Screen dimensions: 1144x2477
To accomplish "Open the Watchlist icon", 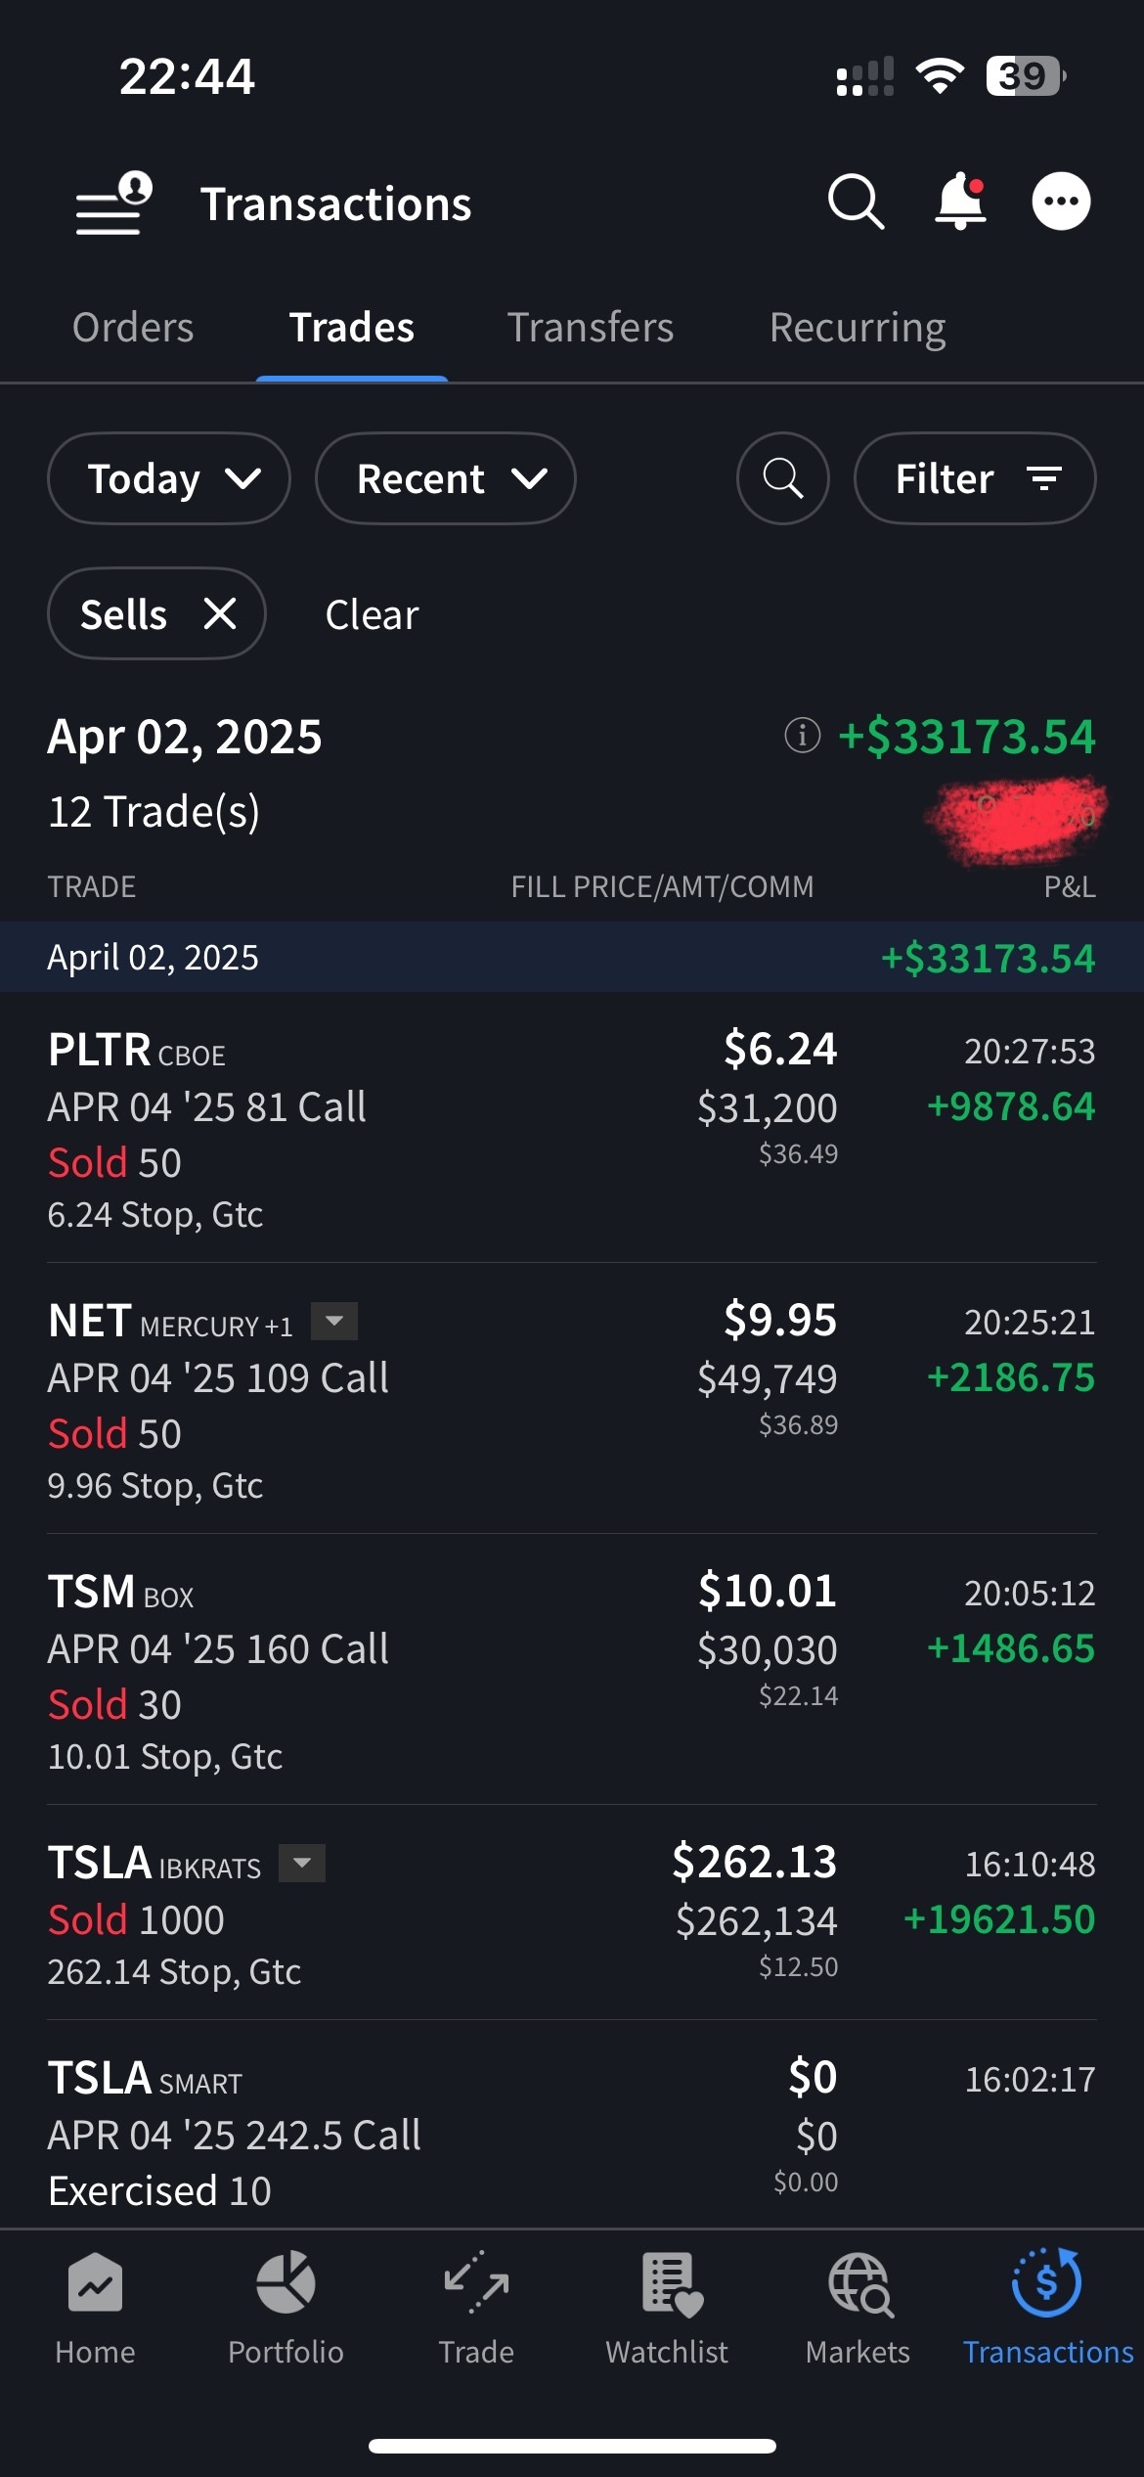I will click(x=667, y=2305).
